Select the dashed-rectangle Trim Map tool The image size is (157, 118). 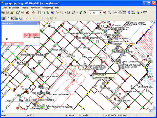click(69, 12)
